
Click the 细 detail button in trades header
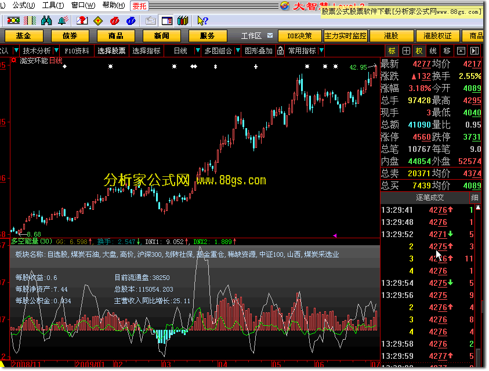(474, 198)
